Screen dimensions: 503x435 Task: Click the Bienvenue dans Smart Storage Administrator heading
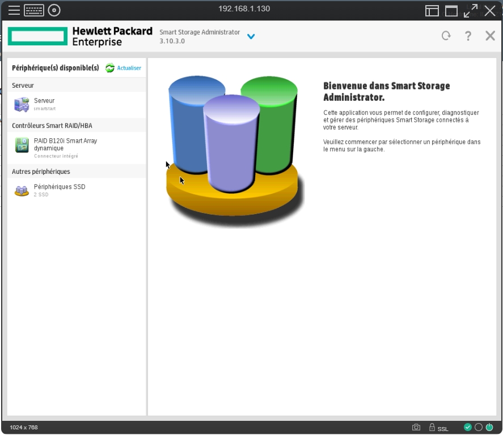pyautogui.click(x=387, y=92)
